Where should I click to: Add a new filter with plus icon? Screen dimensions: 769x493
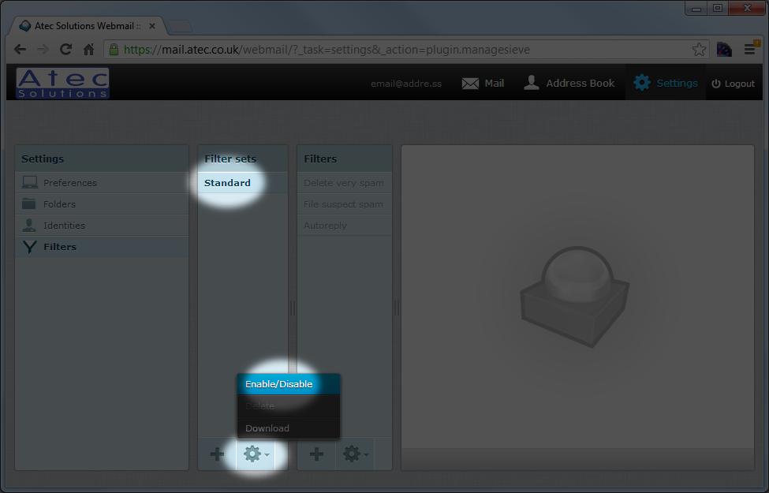click(316, 454)
